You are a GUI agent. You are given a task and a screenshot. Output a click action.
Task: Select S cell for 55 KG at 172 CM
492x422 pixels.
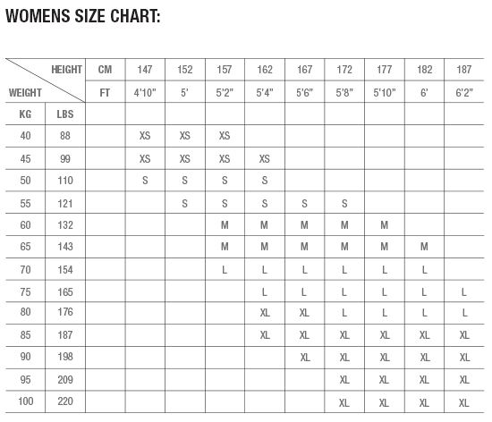(344, 204)
